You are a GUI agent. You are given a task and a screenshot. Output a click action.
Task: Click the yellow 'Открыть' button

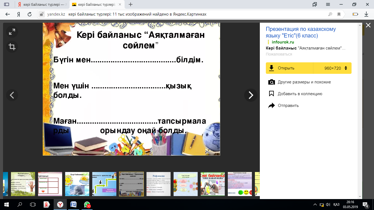coord(289,68)
